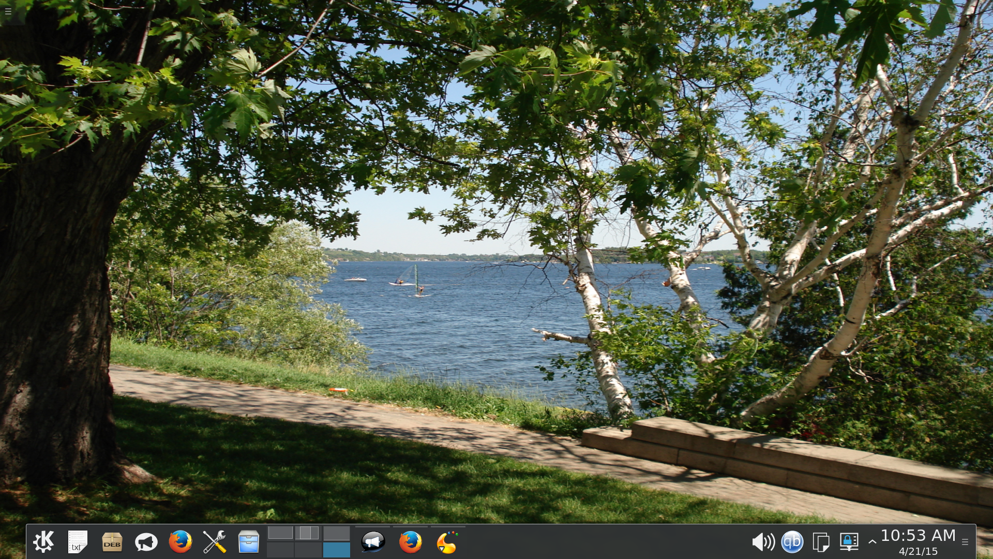
Task: Switch to the bottom-left virtual desktop
Action: [x=280, y=550]
